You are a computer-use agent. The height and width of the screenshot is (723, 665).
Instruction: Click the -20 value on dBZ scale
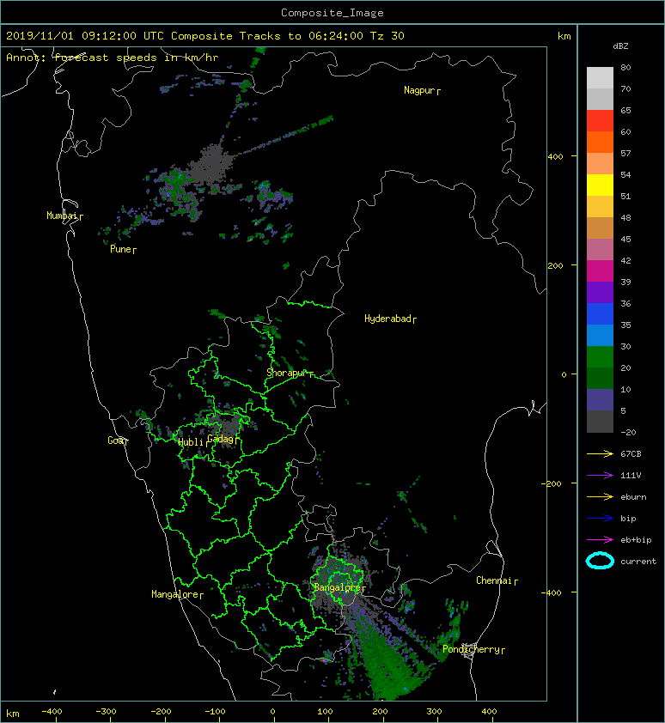pos(628,433)
